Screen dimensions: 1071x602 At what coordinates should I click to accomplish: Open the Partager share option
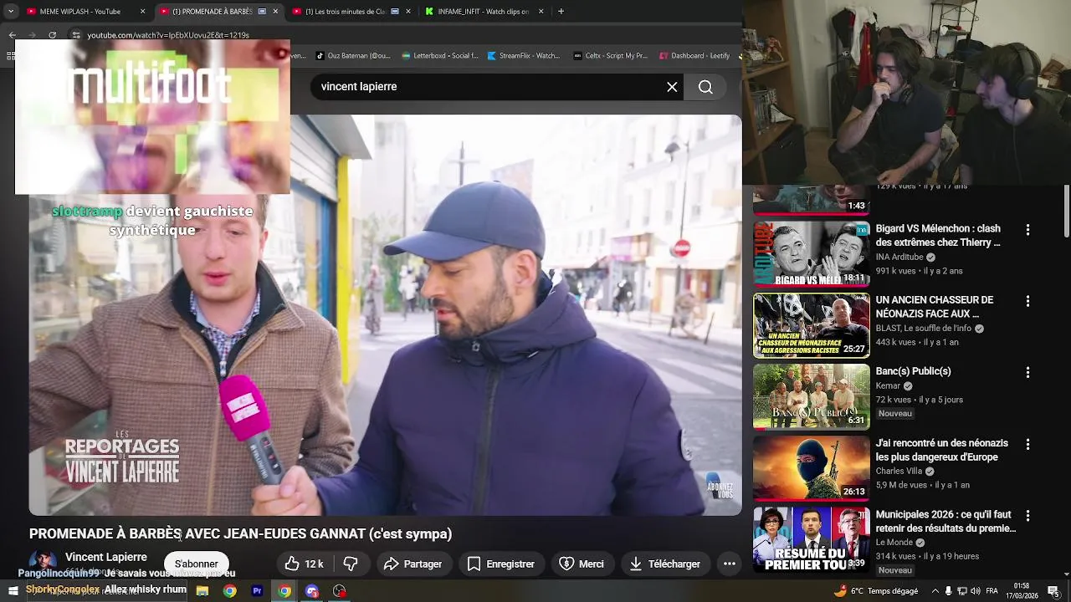click(413, 564)
